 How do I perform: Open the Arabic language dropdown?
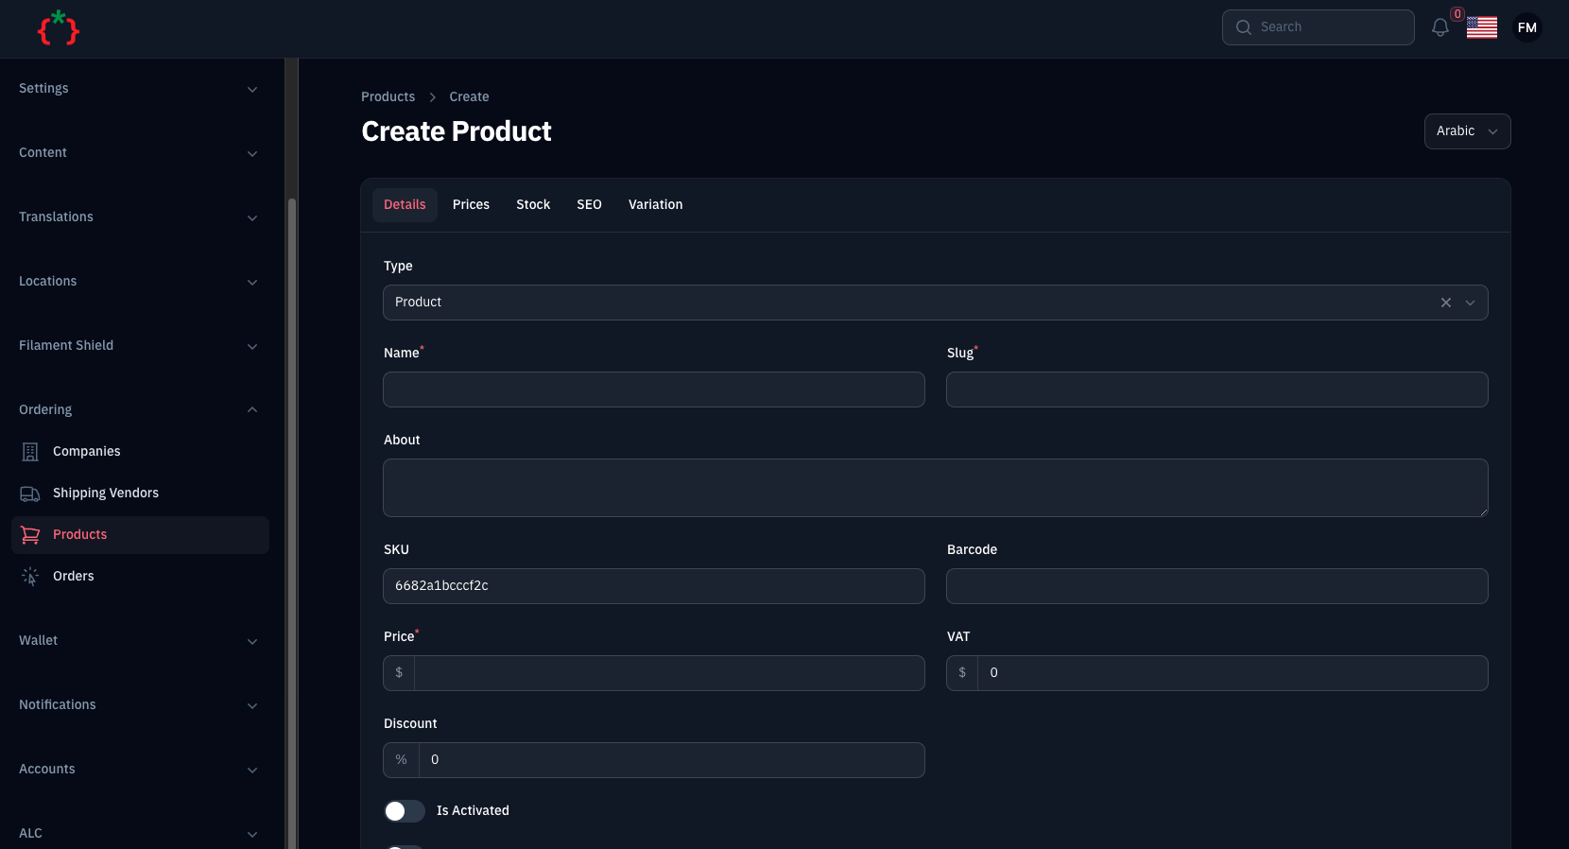pos(1467,131)
